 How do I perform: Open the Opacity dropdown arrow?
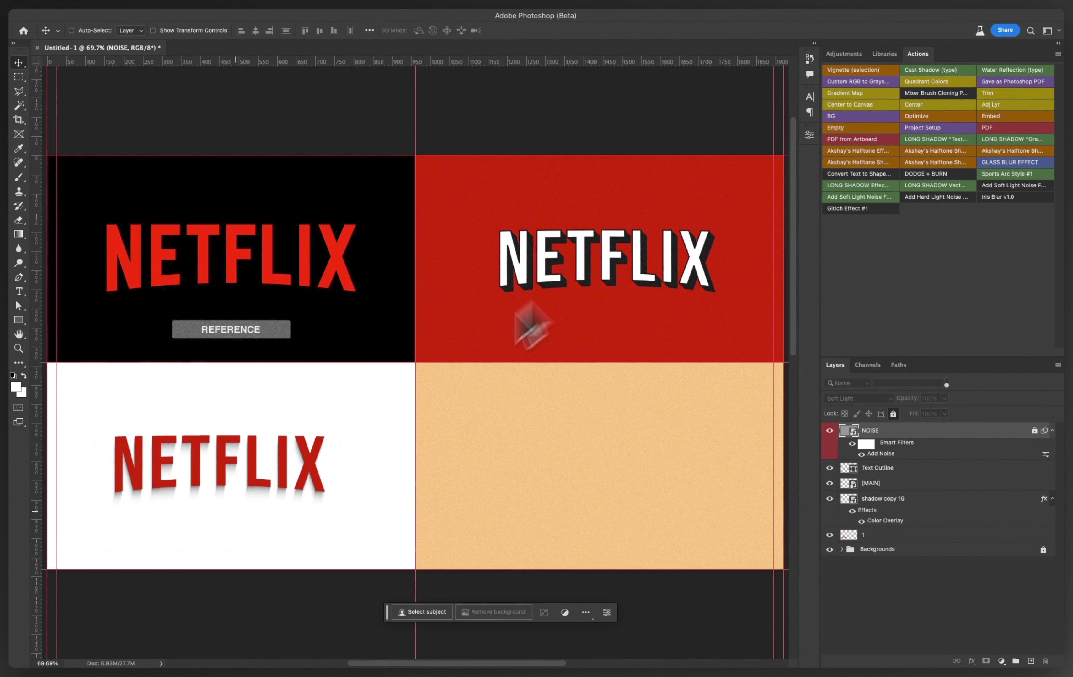pos(944,398)
